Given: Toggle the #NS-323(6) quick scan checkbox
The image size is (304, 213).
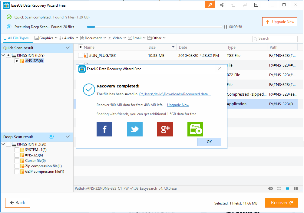Looking at the screenshot, I should [17, 61].
